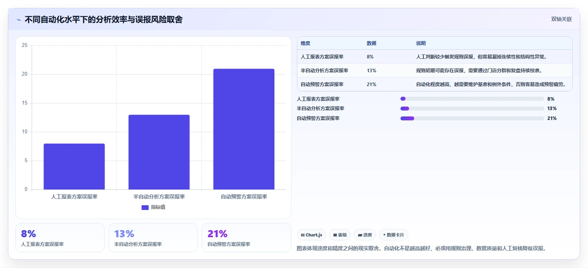The image size is (588, 268).
Task: Click the 21% progress bar for 自动预警方案误报率
Action: click(472, 118)
